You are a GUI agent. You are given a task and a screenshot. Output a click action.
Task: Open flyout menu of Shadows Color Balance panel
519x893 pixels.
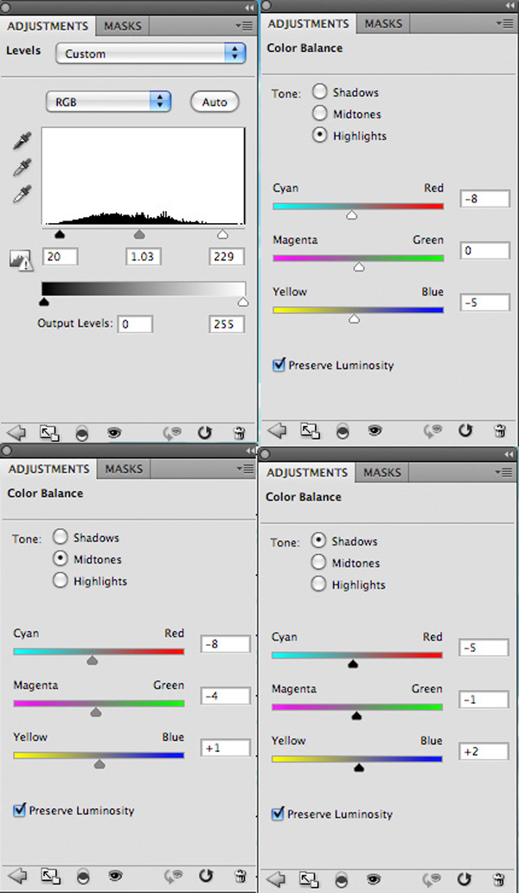505,472
